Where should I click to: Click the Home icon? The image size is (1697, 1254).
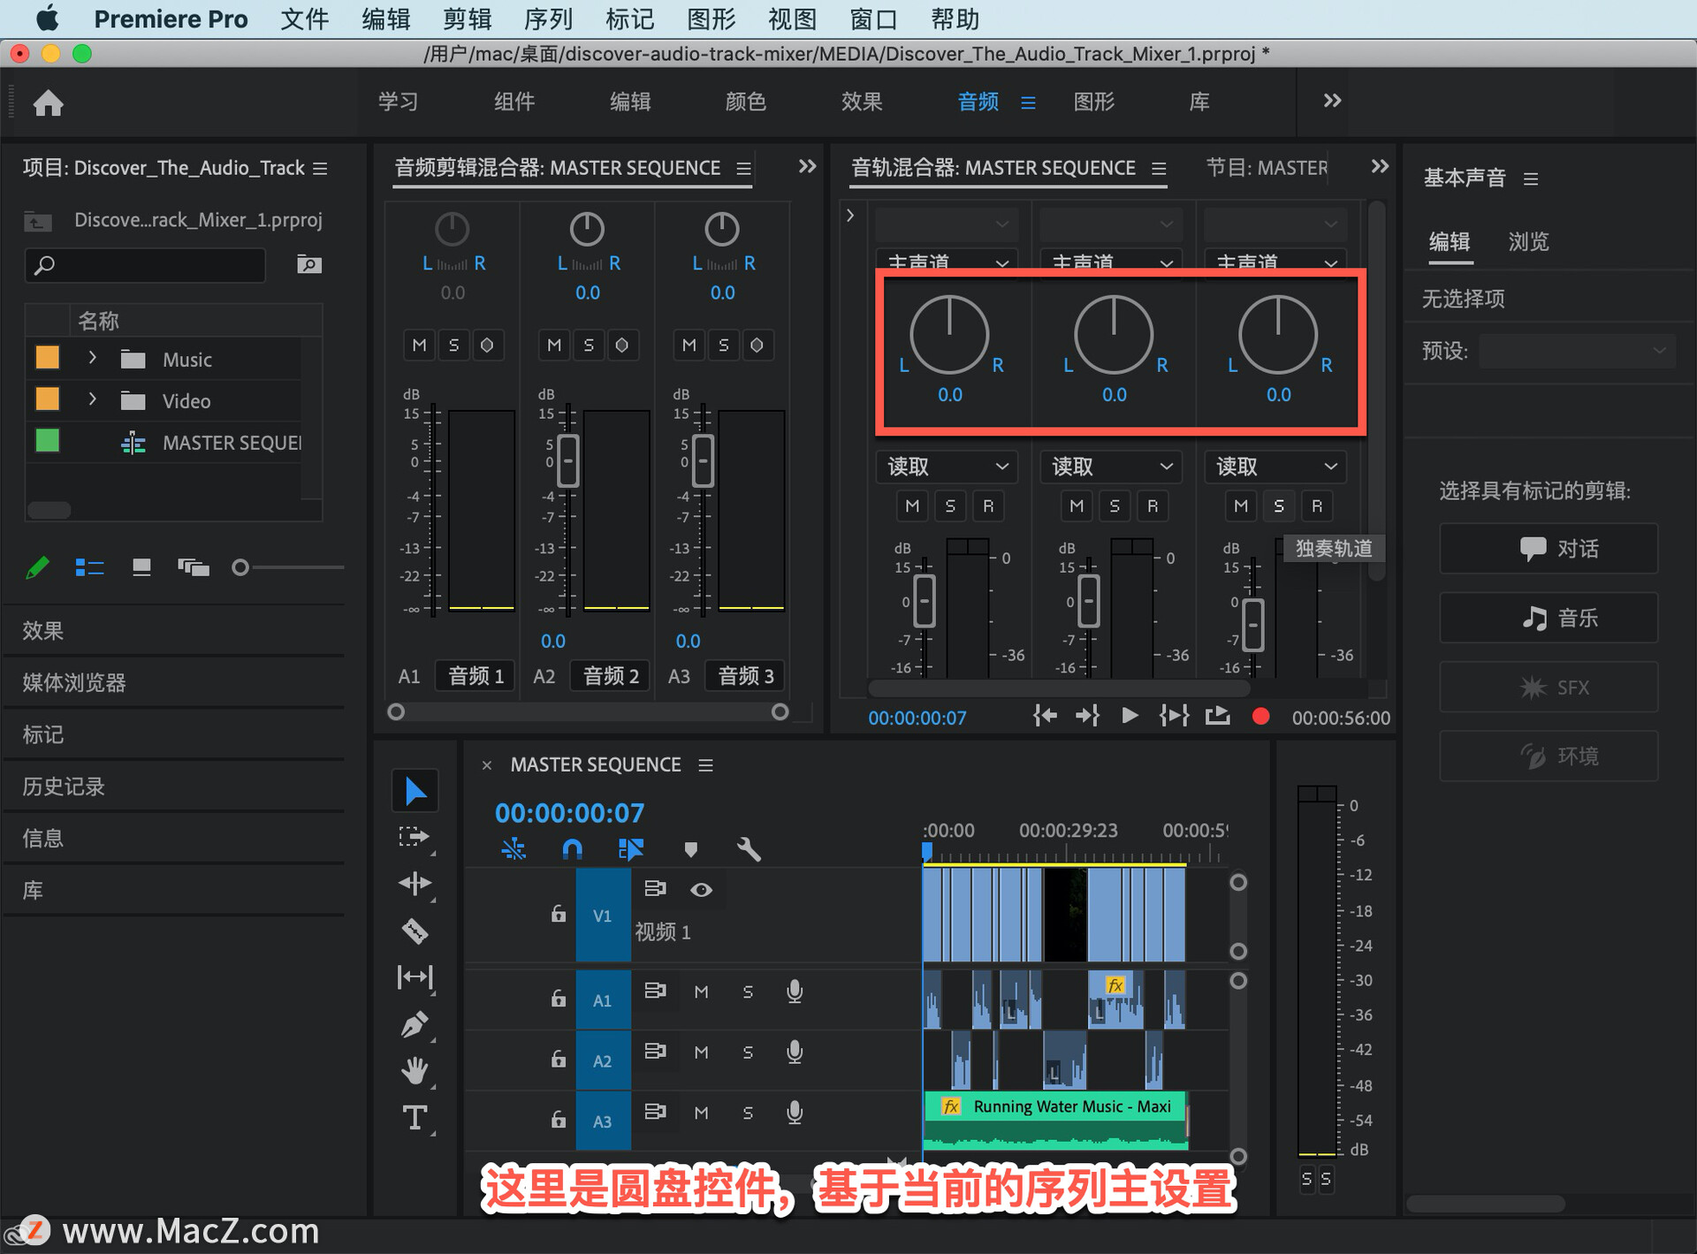click(49, 103)
